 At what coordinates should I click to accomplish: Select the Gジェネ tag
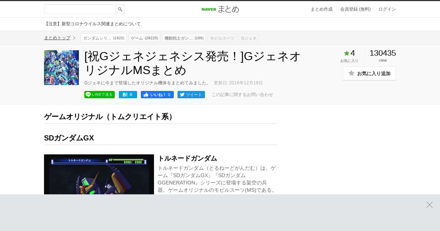pos(249,38)
